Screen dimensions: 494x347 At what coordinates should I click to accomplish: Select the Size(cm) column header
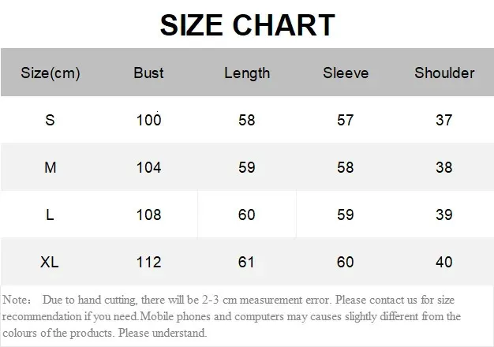click(51, 73)
